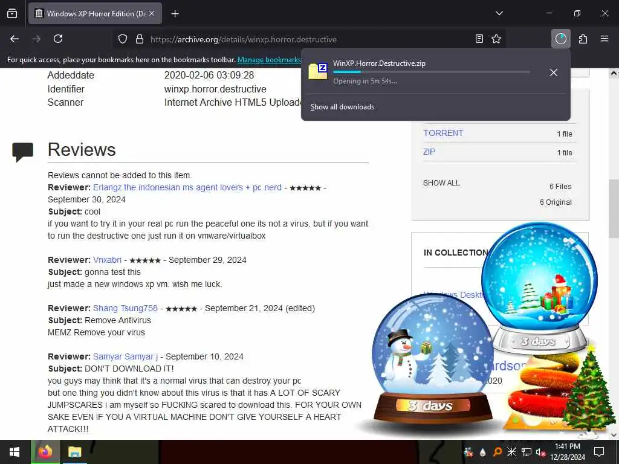Click the Reviews speech bubble icon
The image size is (619, 464).
coord(22,152)
